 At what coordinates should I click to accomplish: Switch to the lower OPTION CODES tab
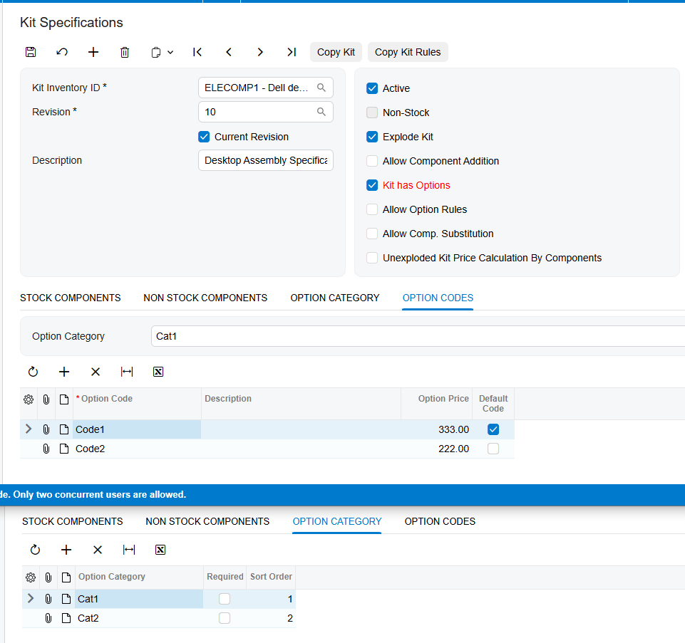click(440, 521)
